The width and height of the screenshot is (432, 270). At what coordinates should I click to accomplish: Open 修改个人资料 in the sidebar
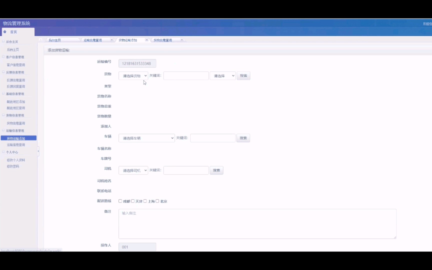[16, 160]
